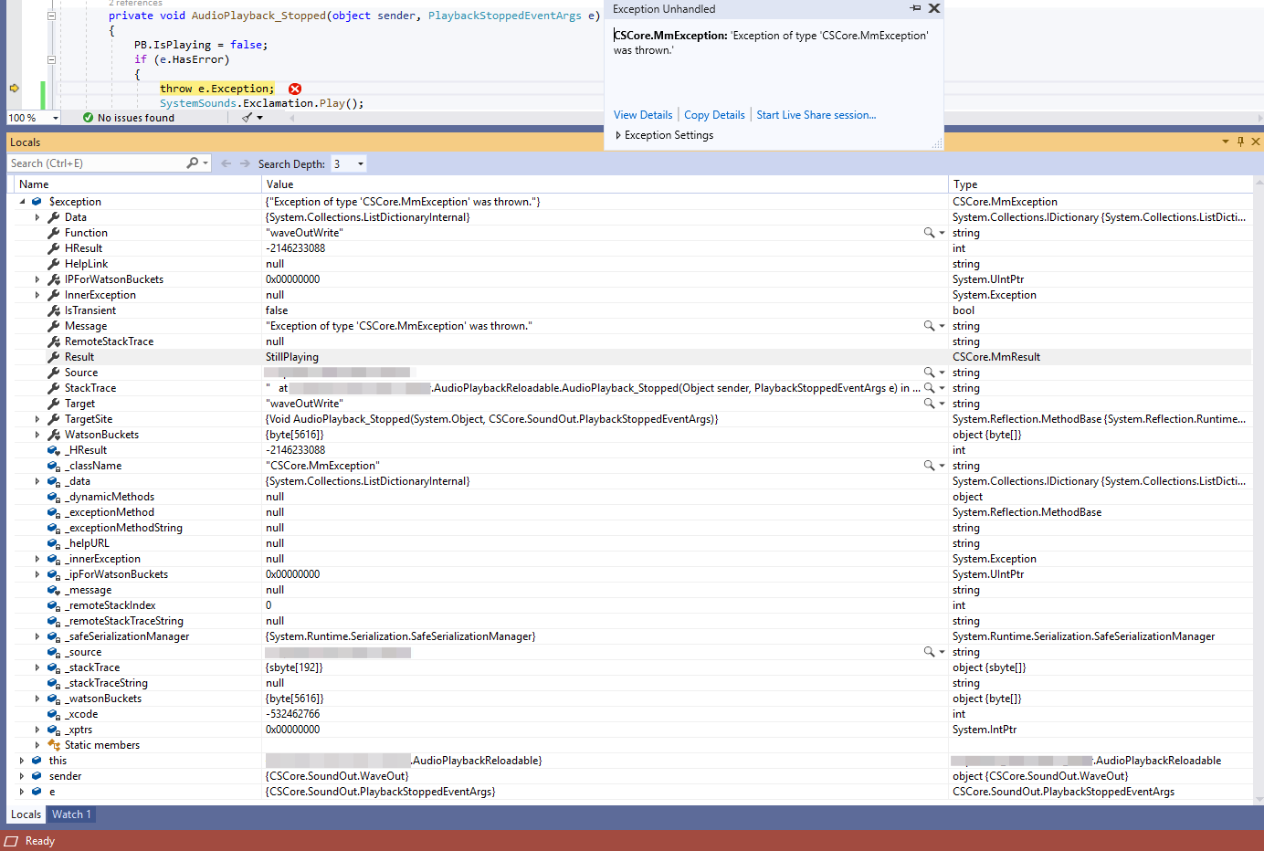This screenshot has width=1264, height=851.
Task: Expand the Static members node
Action: coord(37,744)
